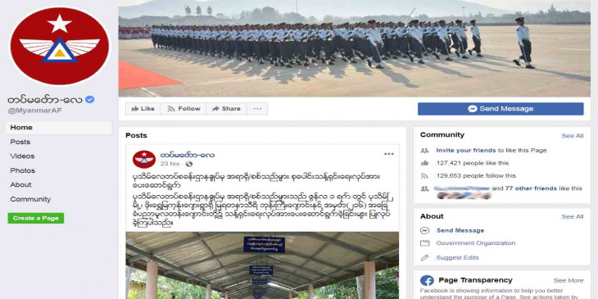Open the post photo of covered walkway
598x299 pixels.
tap(262, 265)
